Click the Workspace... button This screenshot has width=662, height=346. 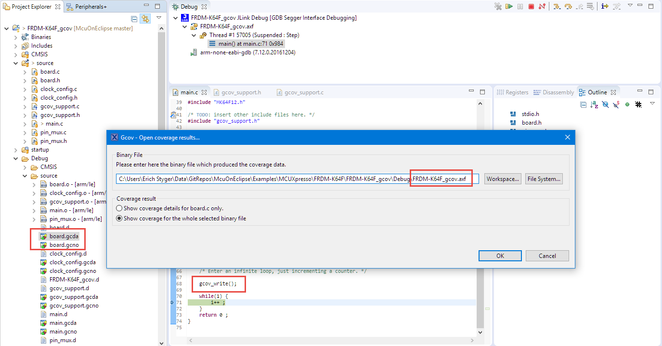[x=503, y=179]
